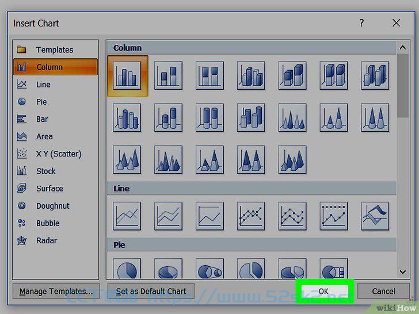Select the Column category in sidebar
The height and width of the screenshot is (314, 419).
56,67
